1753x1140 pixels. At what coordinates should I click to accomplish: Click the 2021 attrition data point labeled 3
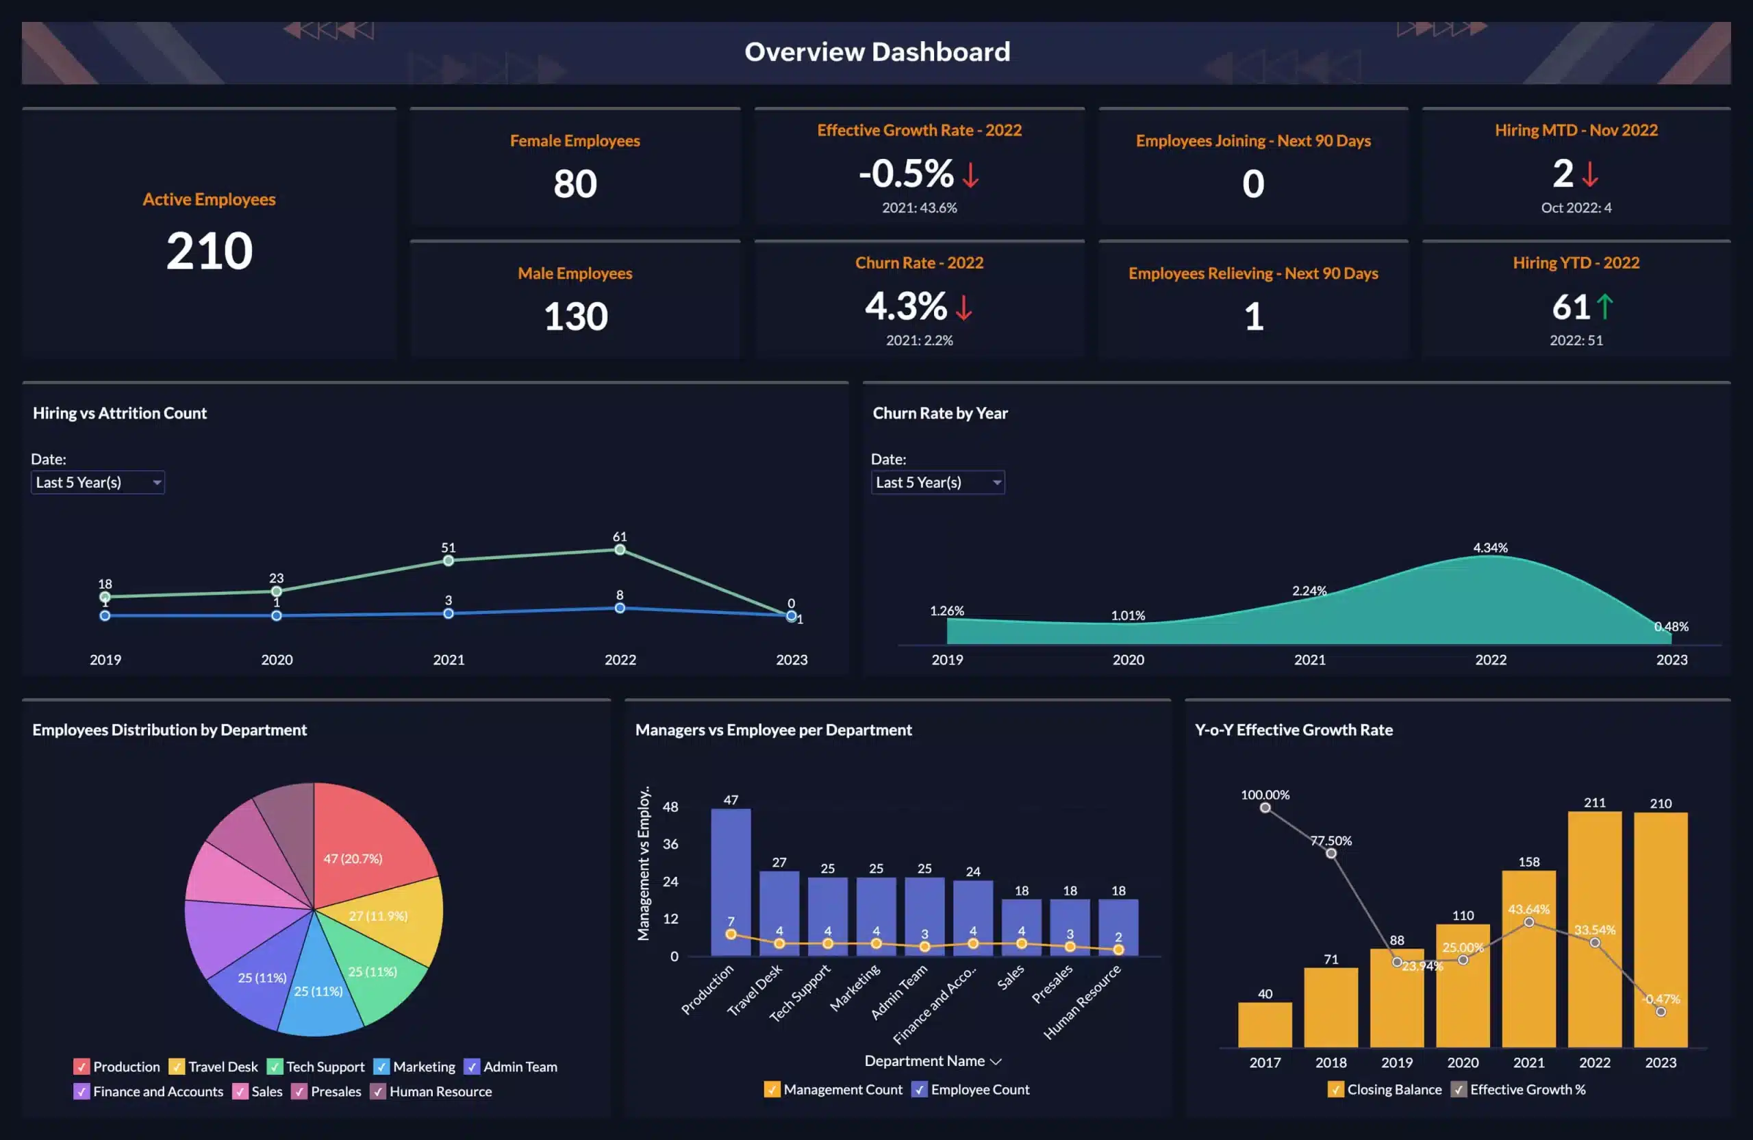click(x=449, y=613)
